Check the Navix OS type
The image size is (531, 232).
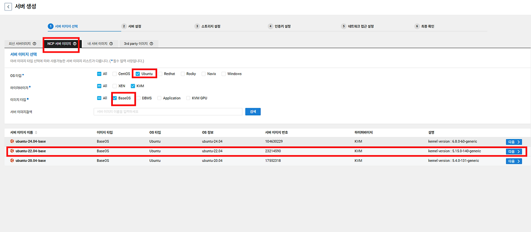point(203,74)
